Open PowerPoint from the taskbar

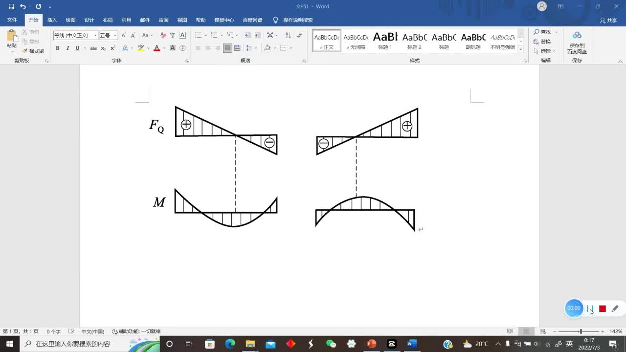click(x=371, y=344)
